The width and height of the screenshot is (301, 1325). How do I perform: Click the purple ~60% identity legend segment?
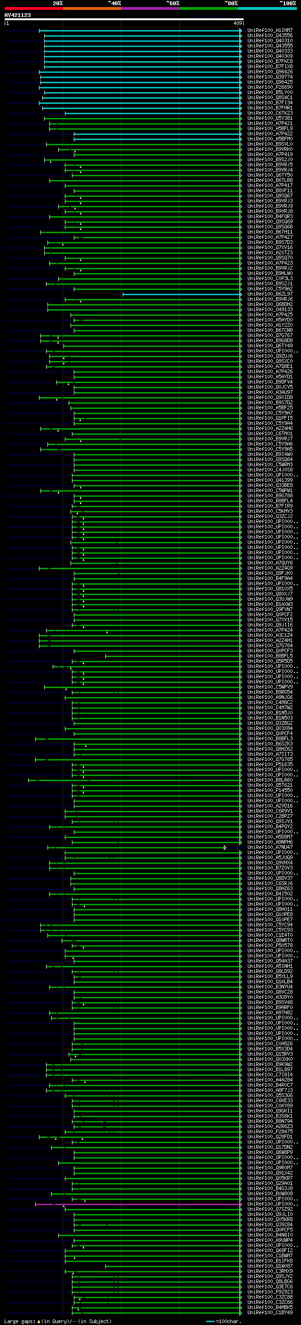151,8
